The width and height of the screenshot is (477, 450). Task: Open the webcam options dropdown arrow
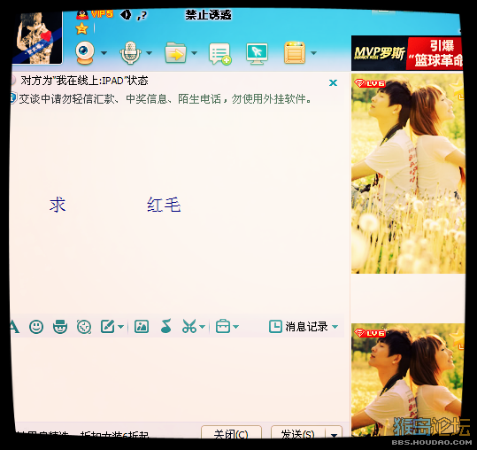104,53
